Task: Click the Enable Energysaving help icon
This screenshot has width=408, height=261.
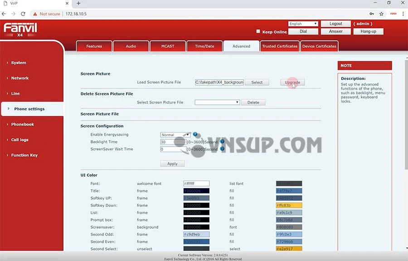Action: click(195, 135)
